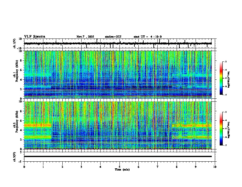Click the 5 kHz emission band at ch.2 start
This screenshot has width=242, height=187.
click(38, 126)
